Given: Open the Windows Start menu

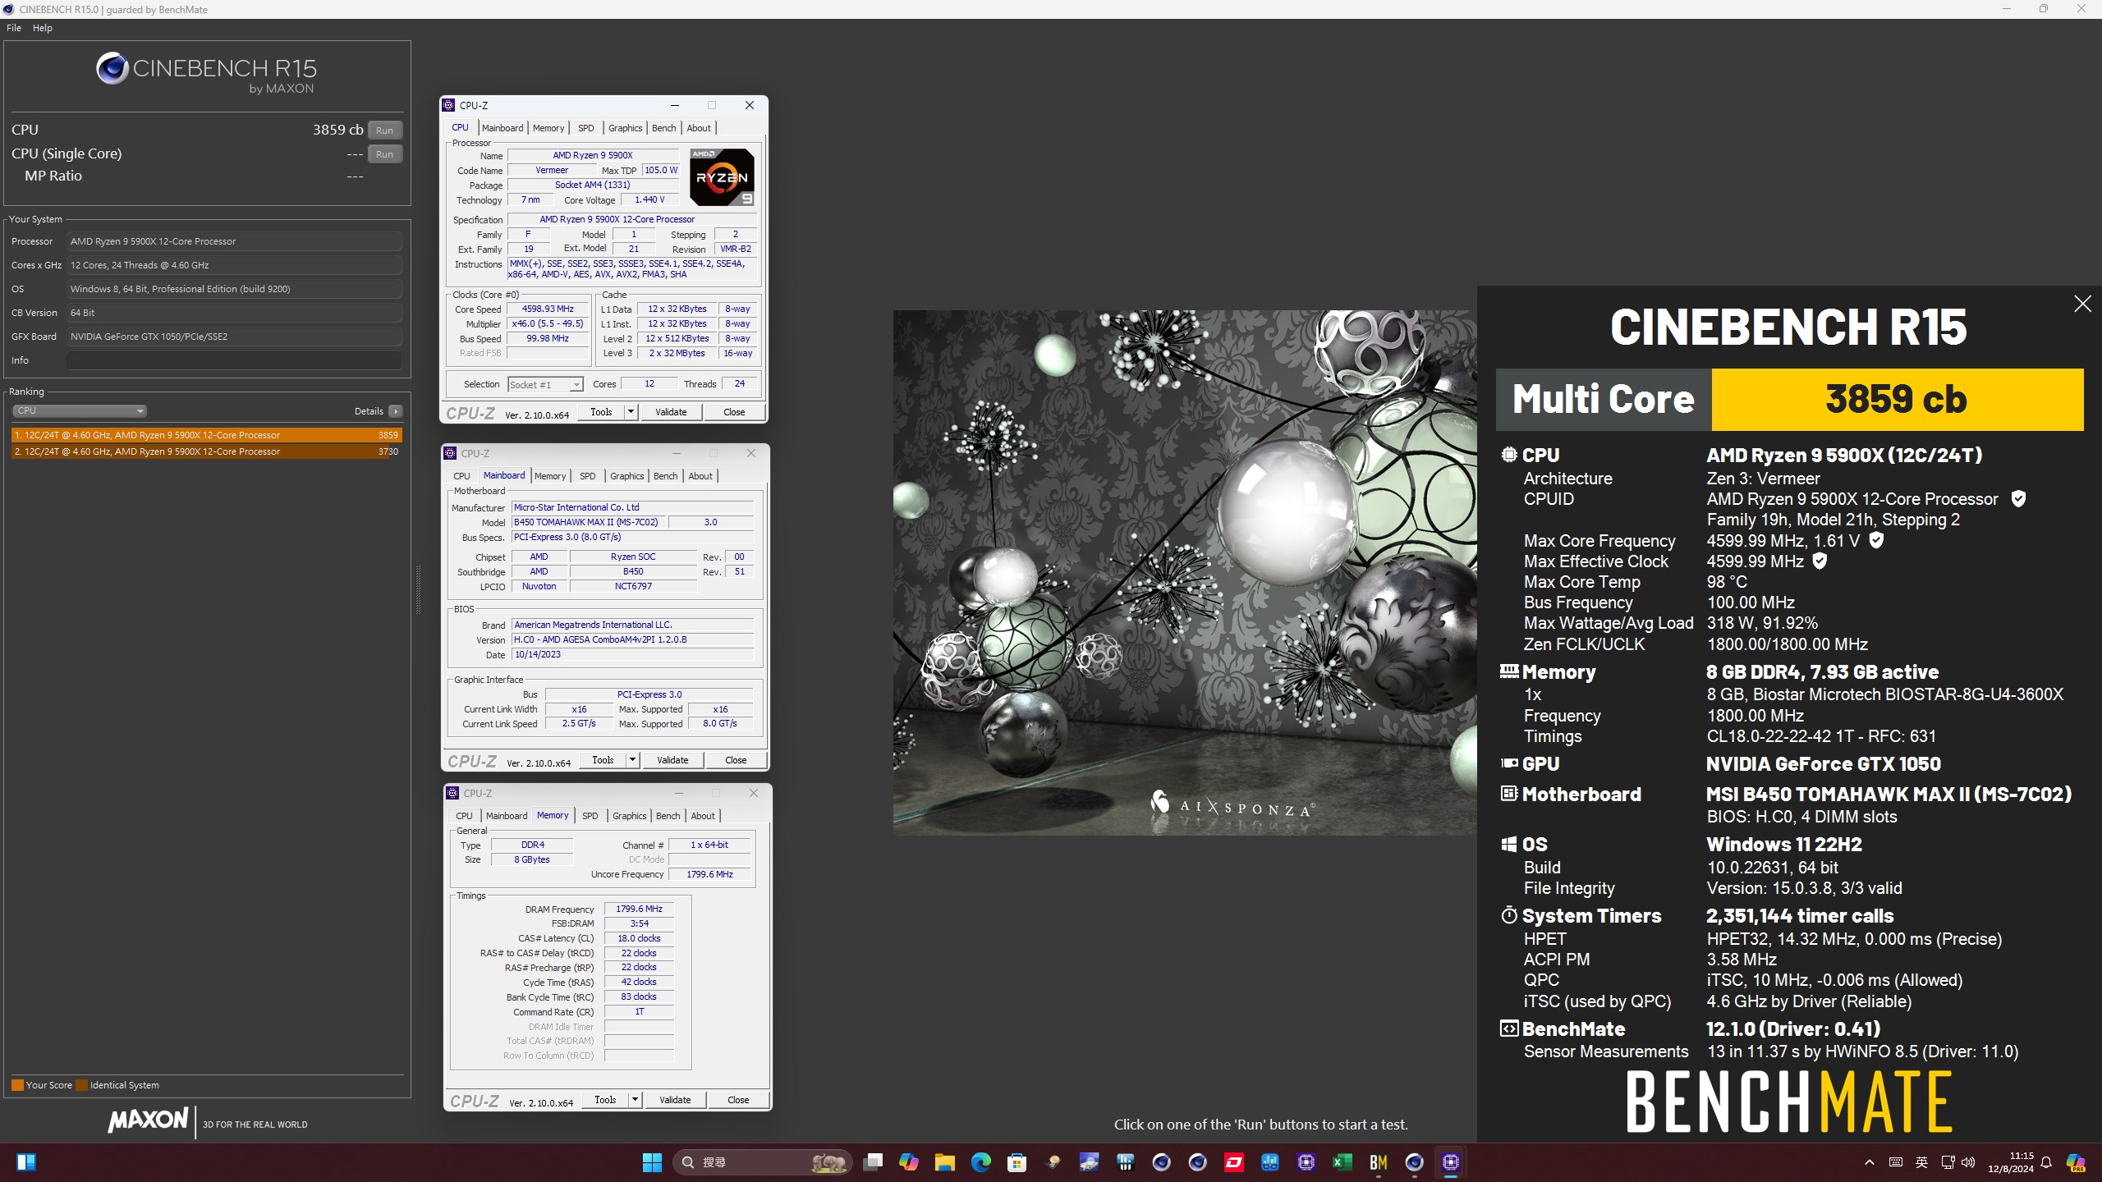Looking at the screenshot, I should coord(652,1162).
